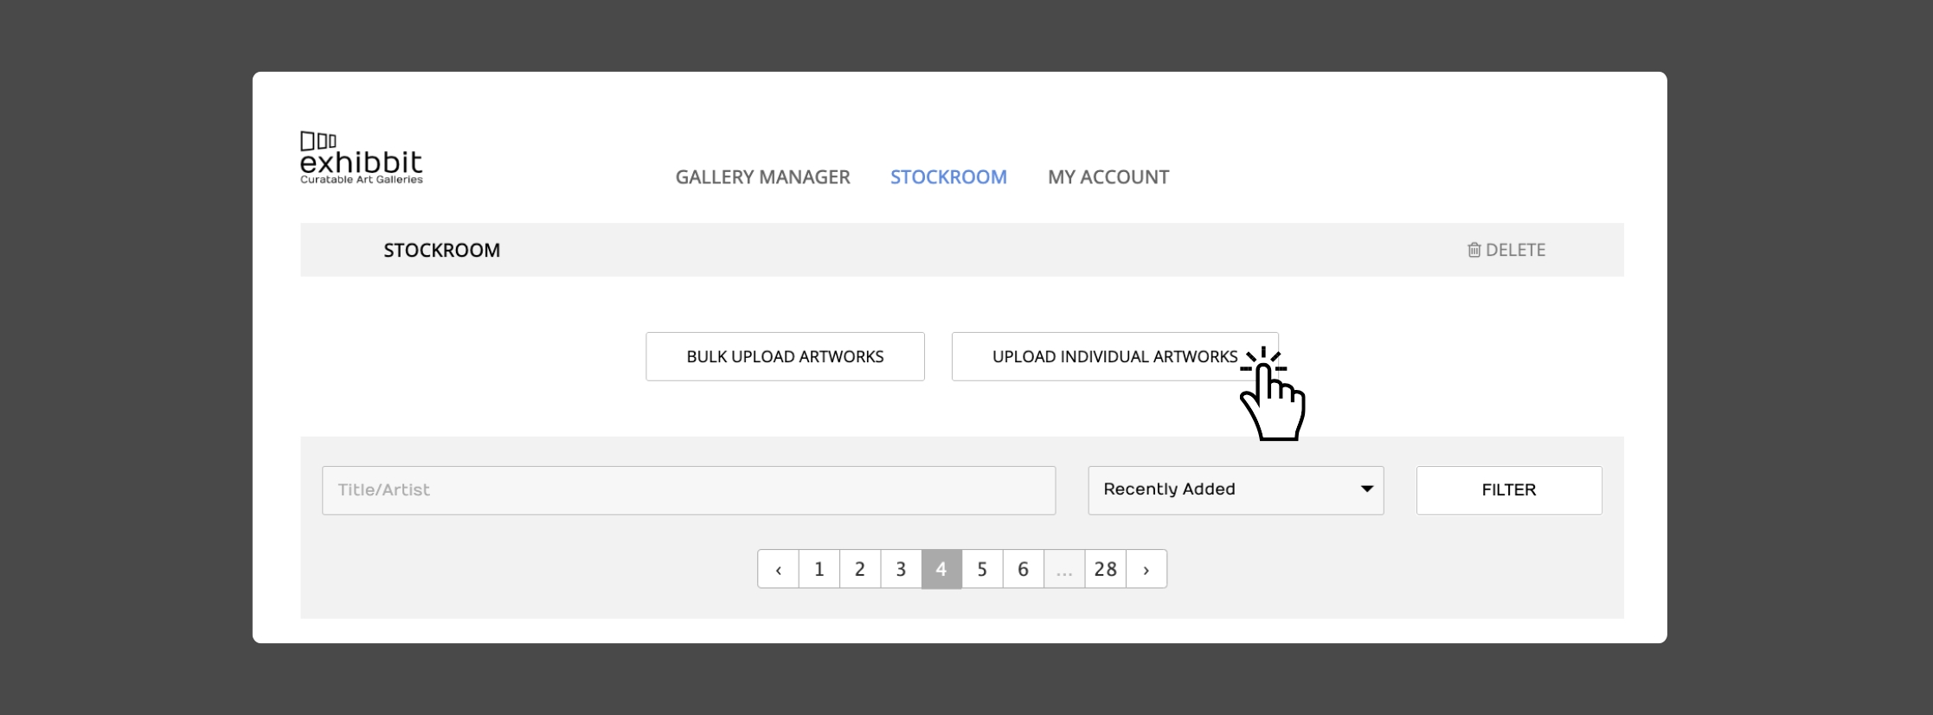Open the Gallery Manager tab

[762, 177]
